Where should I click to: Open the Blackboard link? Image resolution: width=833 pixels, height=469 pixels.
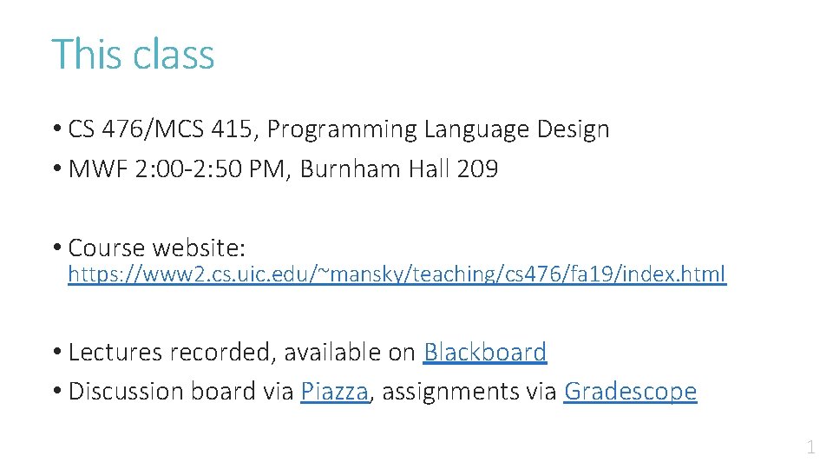[x=485, y=352]
